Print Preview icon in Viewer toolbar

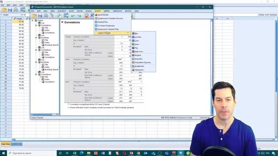point(52,16)
